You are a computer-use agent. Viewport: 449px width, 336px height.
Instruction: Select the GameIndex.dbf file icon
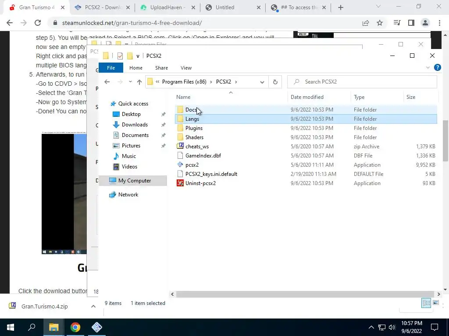tap(180, 156)
